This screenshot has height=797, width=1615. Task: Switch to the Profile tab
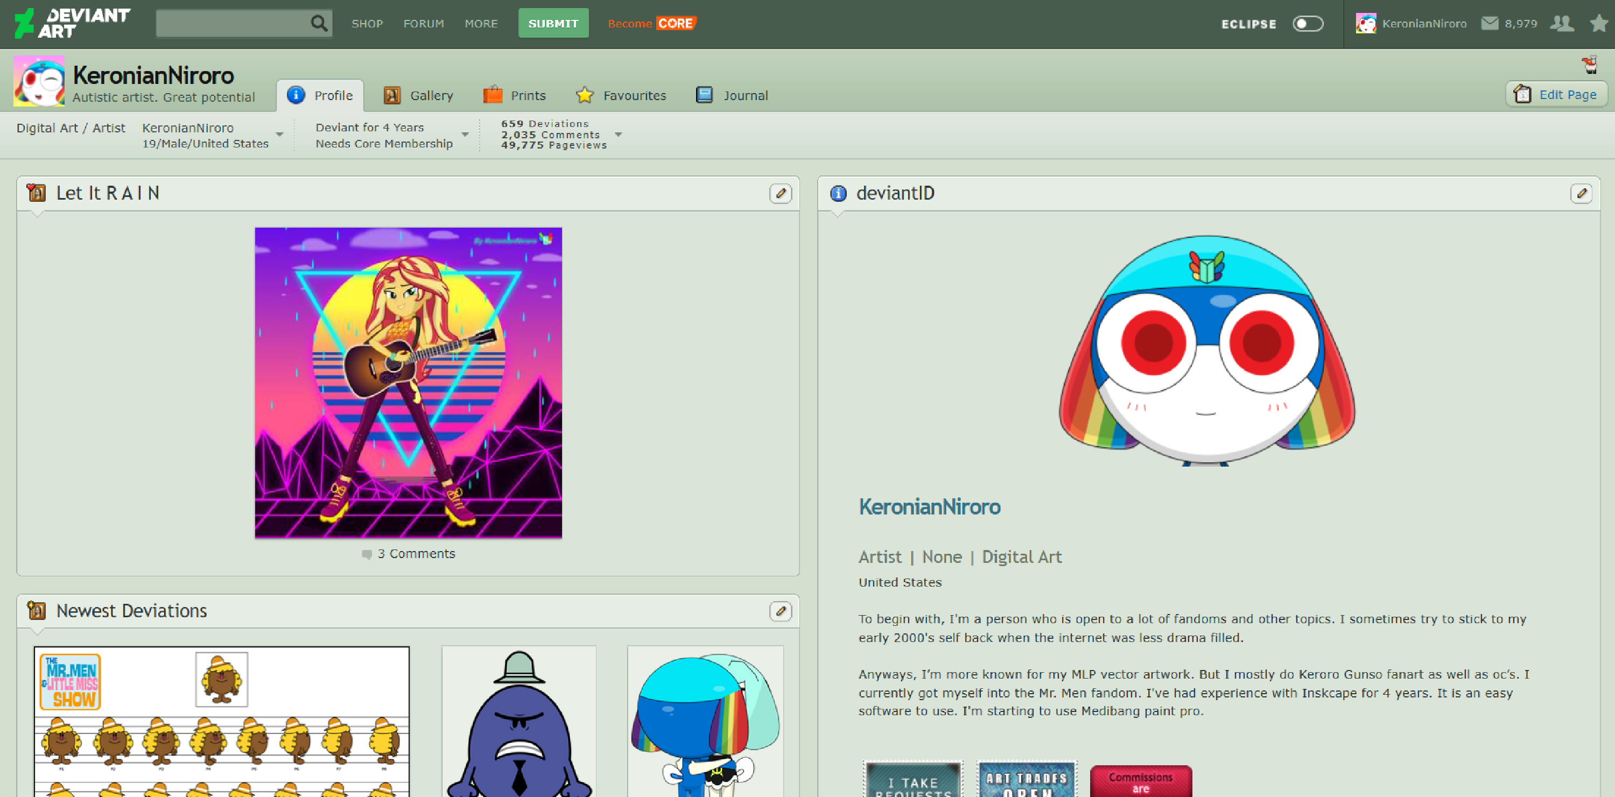tap(320, 96)
